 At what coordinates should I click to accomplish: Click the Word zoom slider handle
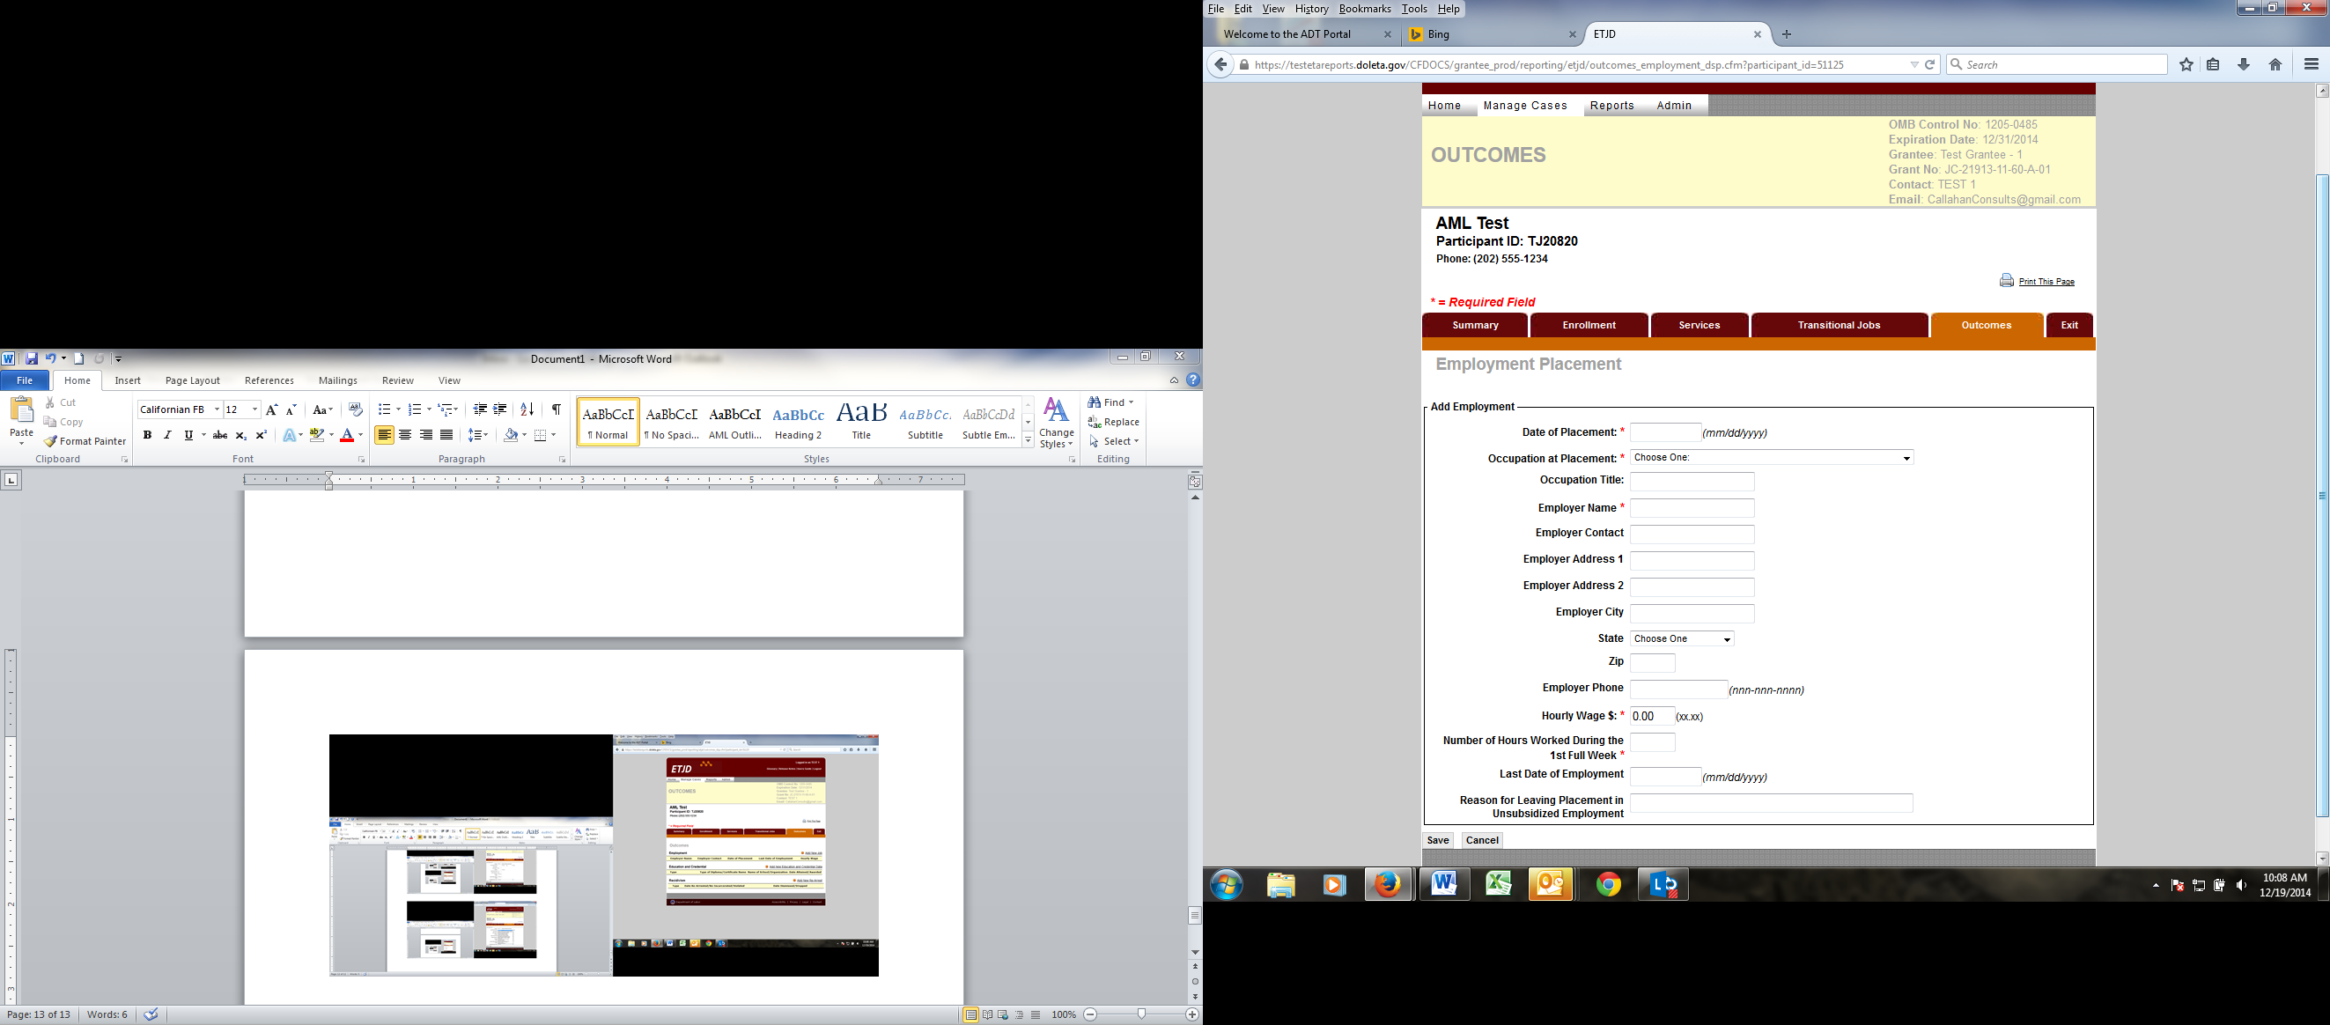1141,1014
